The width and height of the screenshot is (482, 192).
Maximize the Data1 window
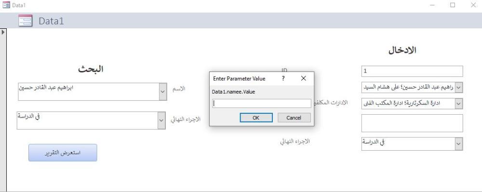pos(453,5)
